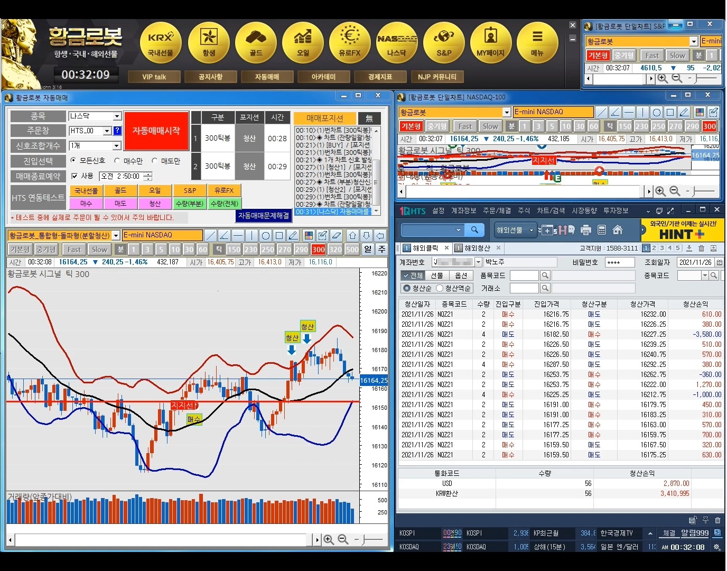Open the 항생 gold button
Screen dimensions: 727x571
click(x=209, y=43)
